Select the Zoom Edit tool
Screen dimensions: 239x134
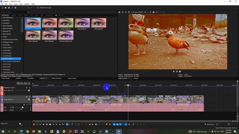(x=79, y=124)
